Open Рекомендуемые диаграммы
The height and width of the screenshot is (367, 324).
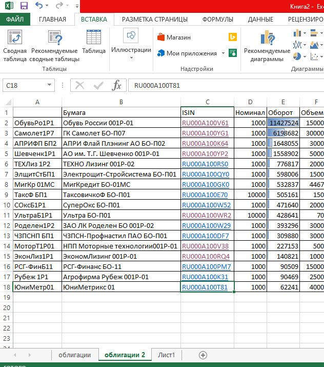click(267, 46)
